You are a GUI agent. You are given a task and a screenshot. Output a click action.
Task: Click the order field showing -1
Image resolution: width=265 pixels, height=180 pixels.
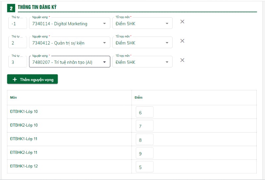click(x=18, y=23)
